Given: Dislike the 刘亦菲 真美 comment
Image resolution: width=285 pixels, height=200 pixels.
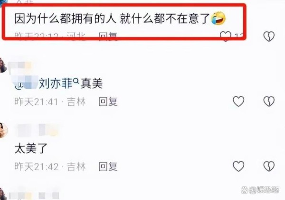Looking at the screenshot, I should 269,101.
